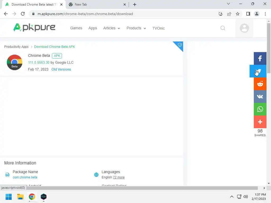The height and width of the screenshot is (203, 271).
Task: Close the Download Chrome Beta tab
Action: tap(61, 4)
